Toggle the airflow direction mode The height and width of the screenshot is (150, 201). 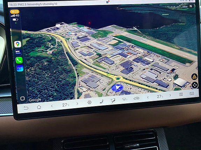point(113,101)
